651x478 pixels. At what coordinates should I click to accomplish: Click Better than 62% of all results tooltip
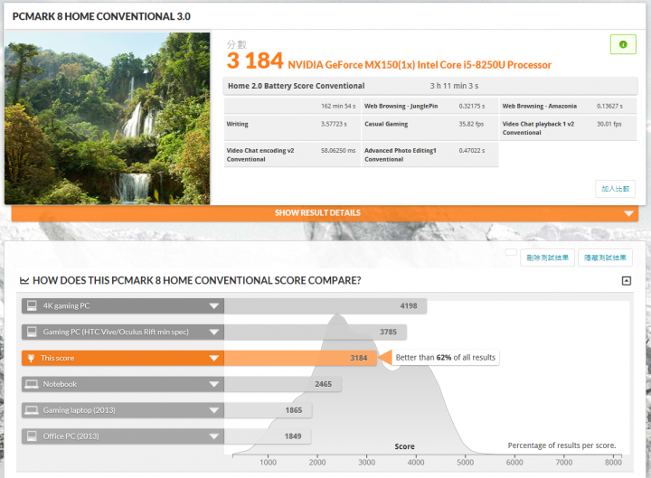pyautogui.click(x=446, y=358)
